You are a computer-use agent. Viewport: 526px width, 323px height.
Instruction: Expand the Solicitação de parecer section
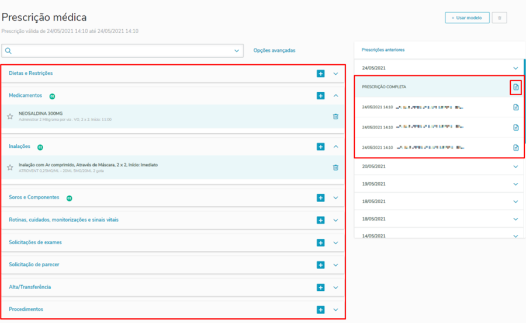[336, 265]
